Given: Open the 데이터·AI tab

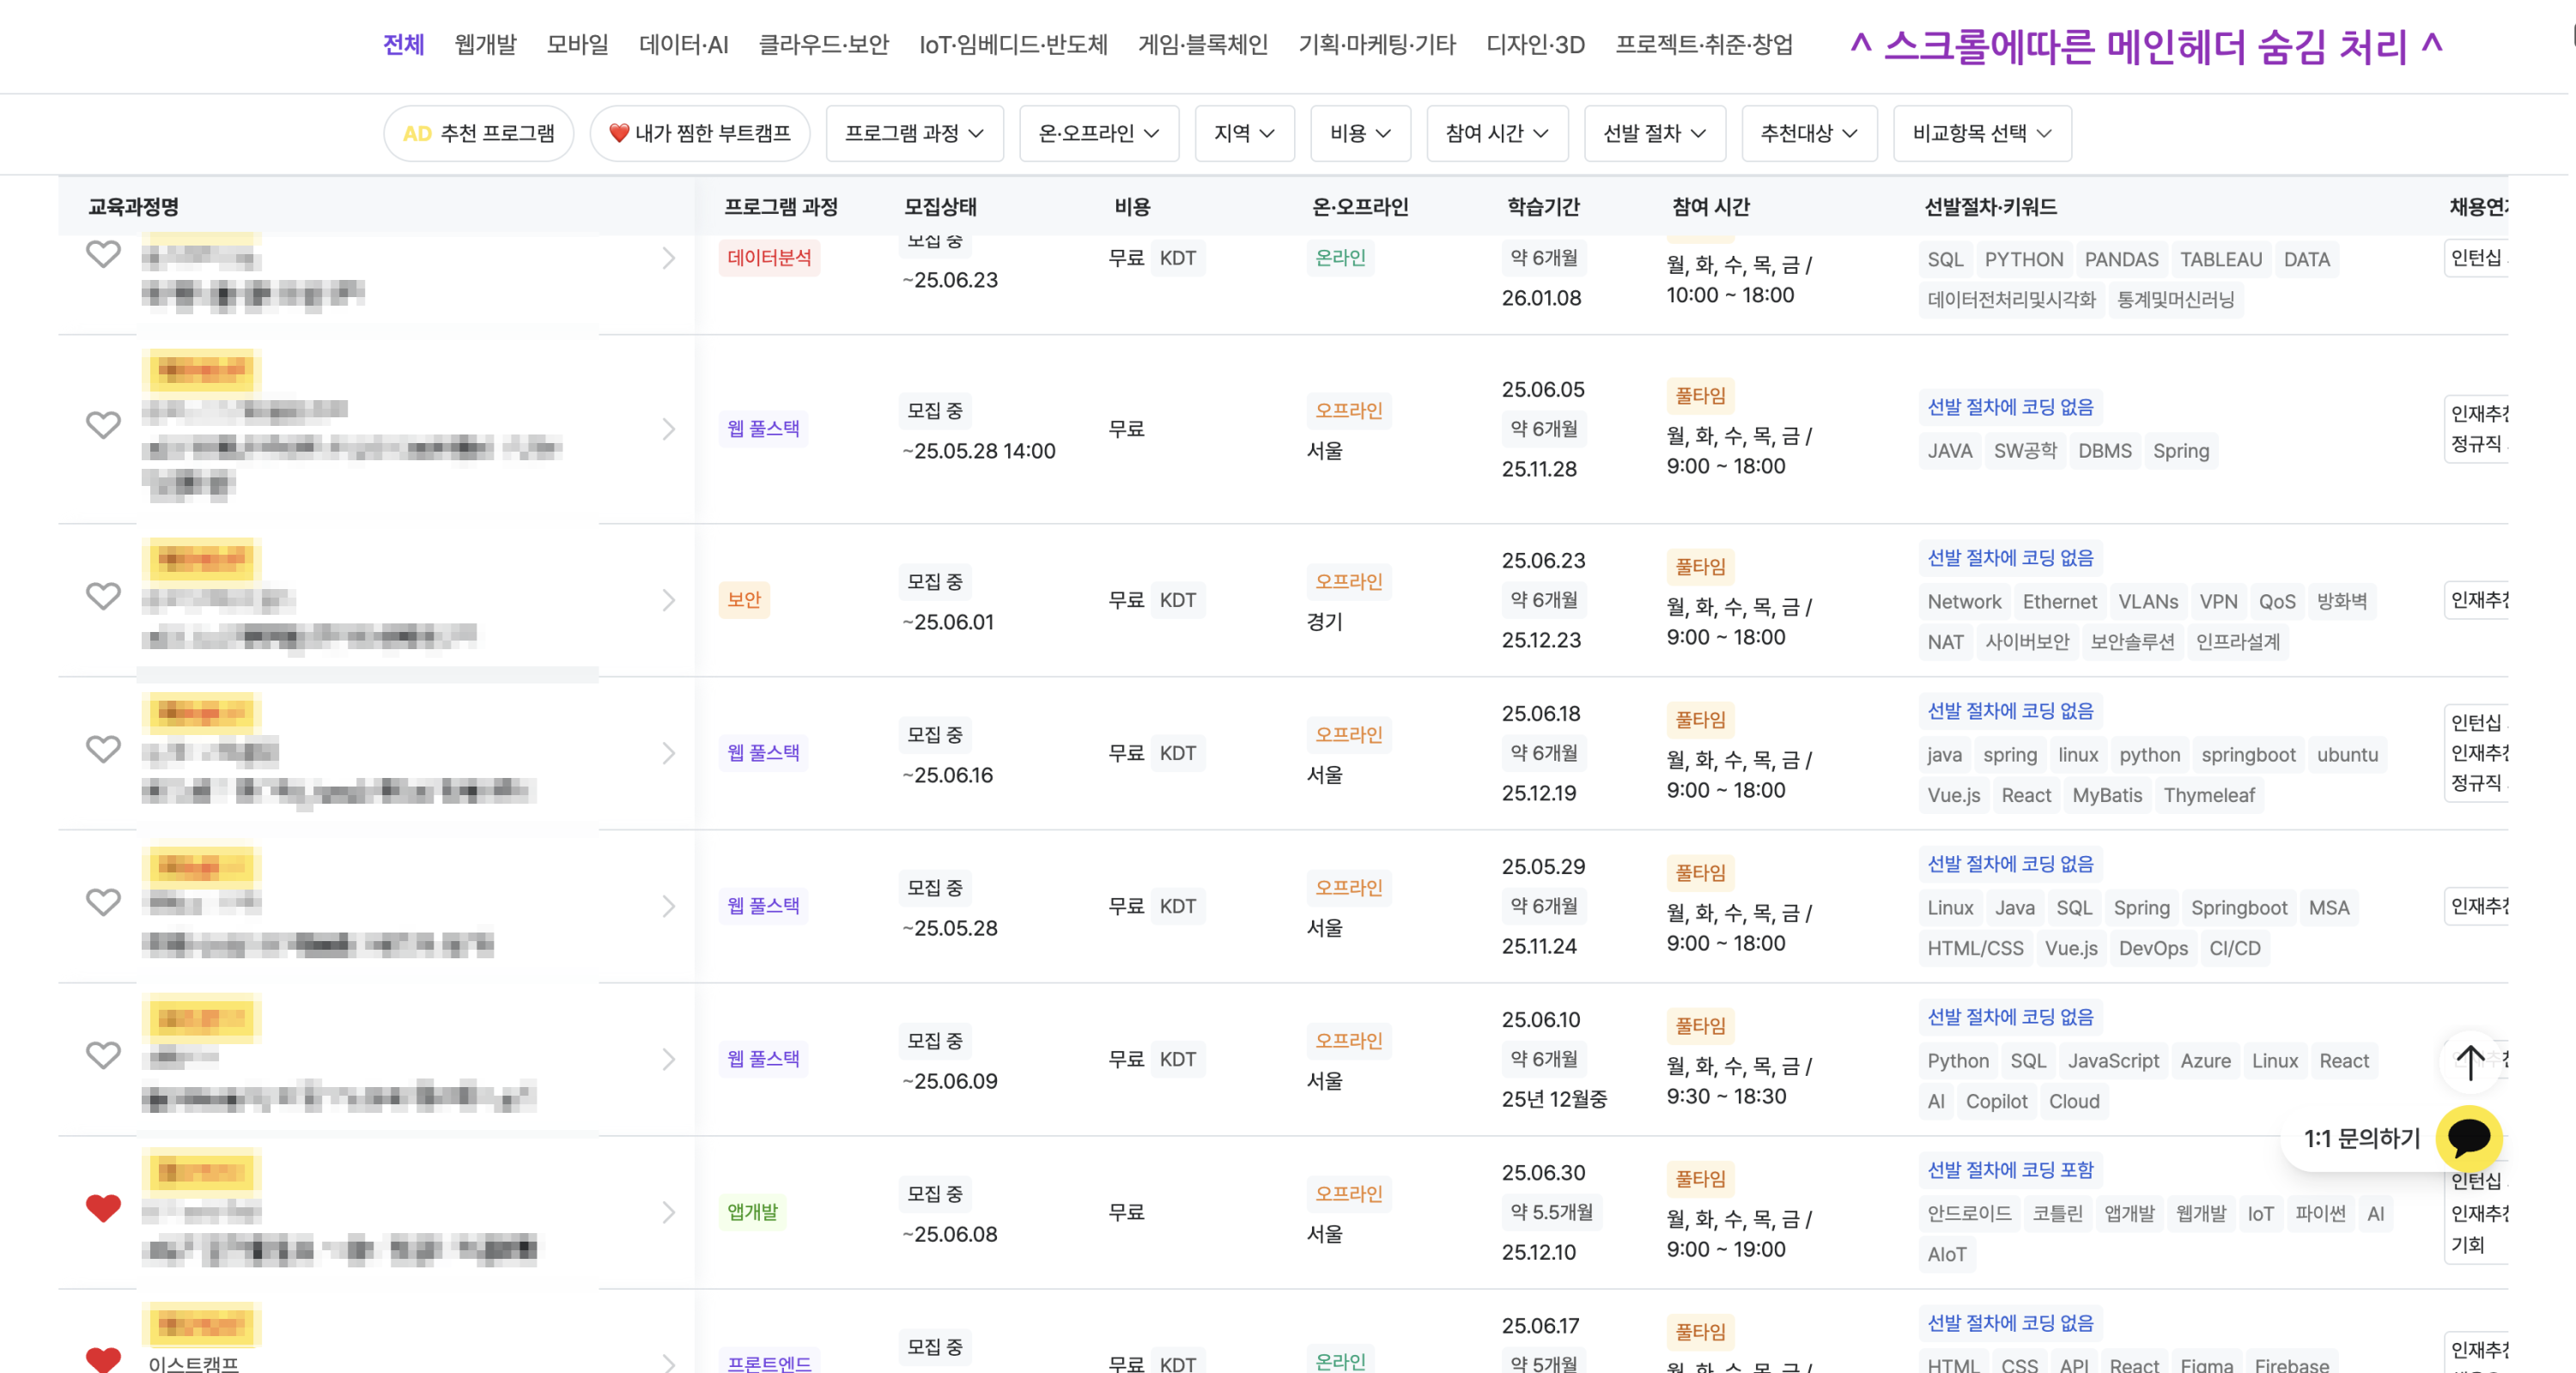Looking at the screenshot, I should coord(684,45).
